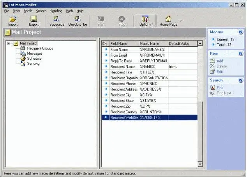Select the ReplyTo Email row
The width and height of the screenshot is (247, 178).
coord(149,61)
